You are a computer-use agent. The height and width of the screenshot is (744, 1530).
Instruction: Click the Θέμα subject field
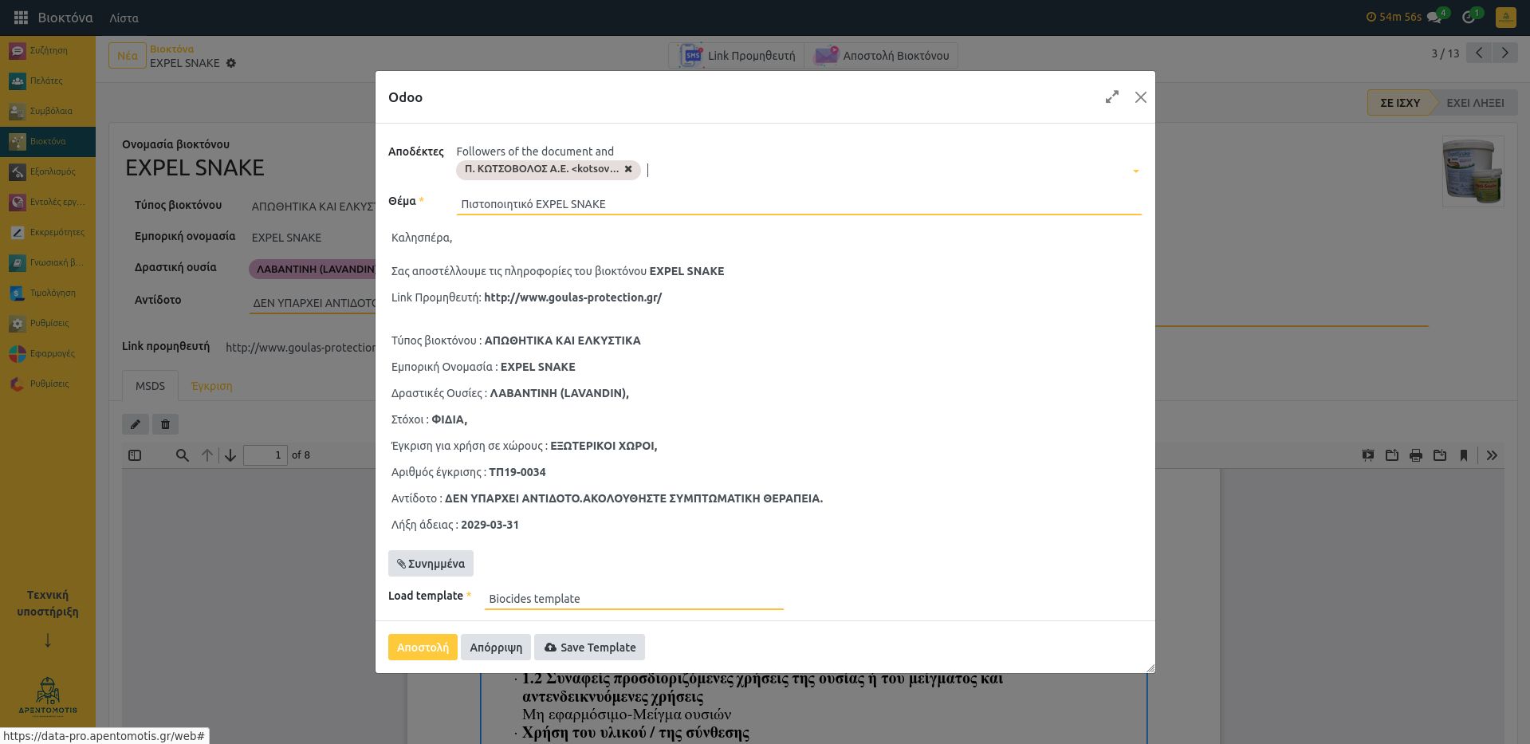tap(799, 204)
